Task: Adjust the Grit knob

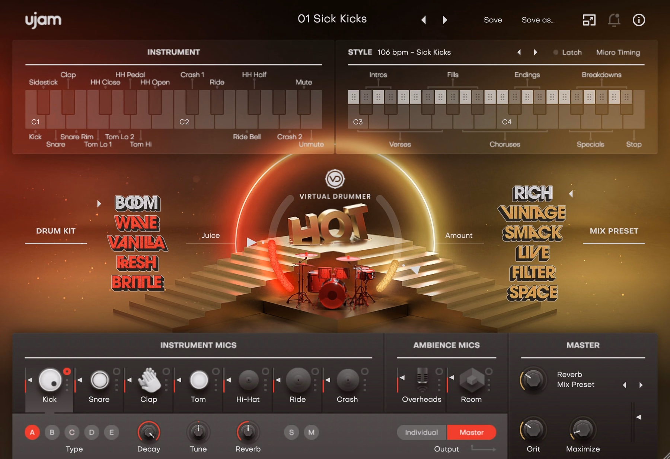Action: point(533,429)
